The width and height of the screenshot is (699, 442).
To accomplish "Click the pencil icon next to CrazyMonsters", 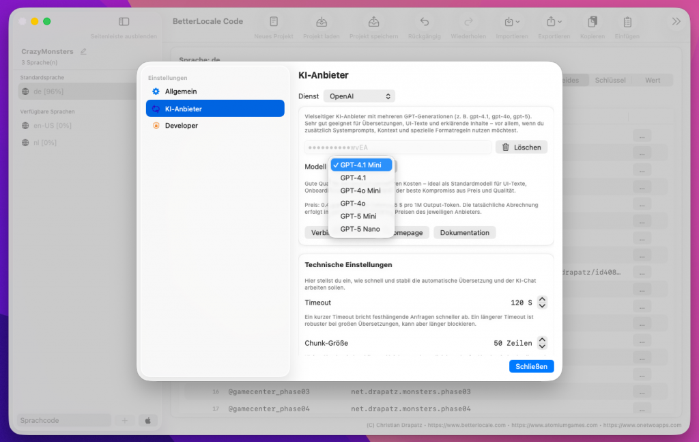I will (83, 51).
